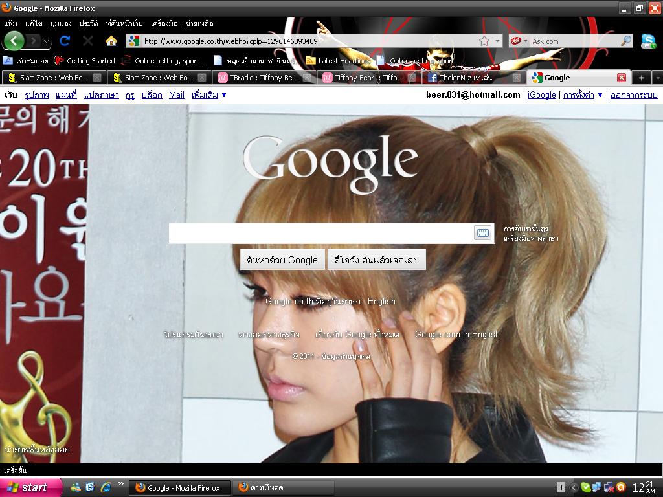Reload the page with the blue refresh icon
Viewport: 663px width, 497px height.
tap(65, 41)
